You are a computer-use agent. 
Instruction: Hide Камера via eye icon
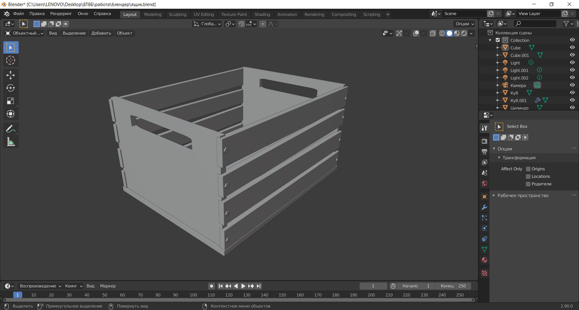coord(572,85)
